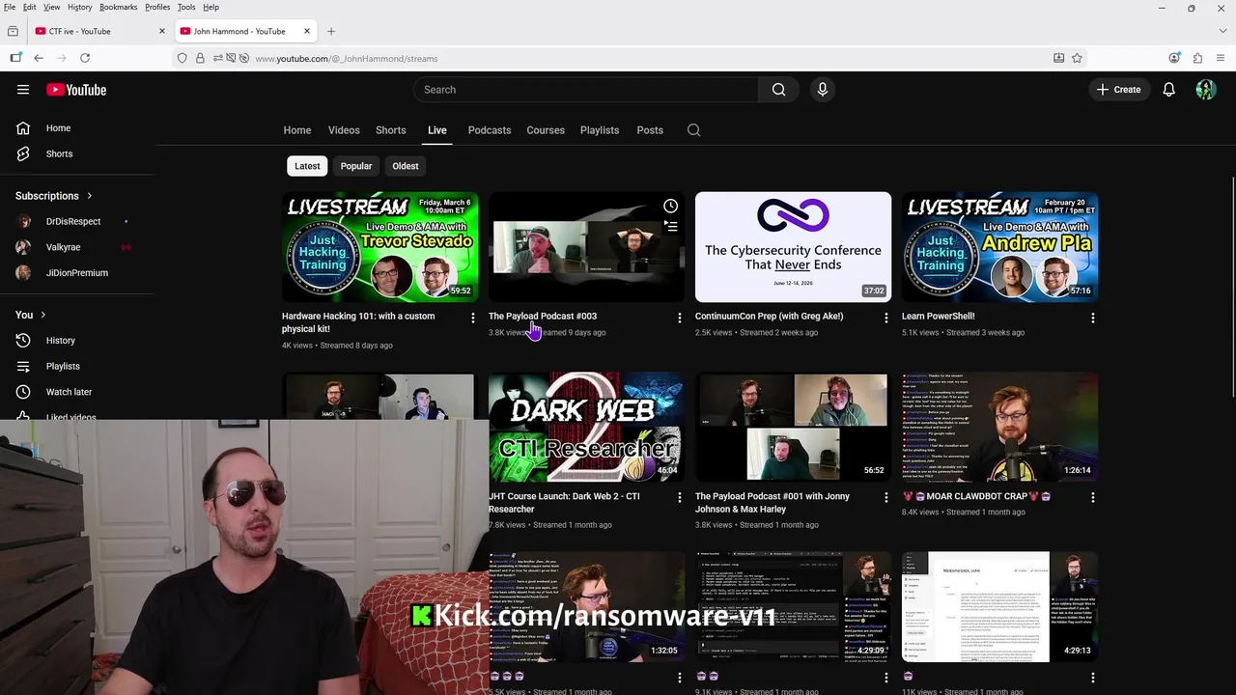
Task: Open the Bookmarks browser menu
Action: 119,7
